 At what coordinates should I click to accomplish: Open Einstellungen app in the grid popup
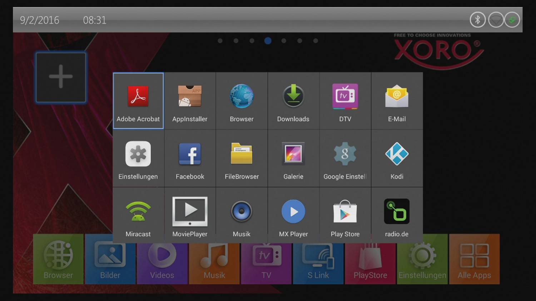138,158
